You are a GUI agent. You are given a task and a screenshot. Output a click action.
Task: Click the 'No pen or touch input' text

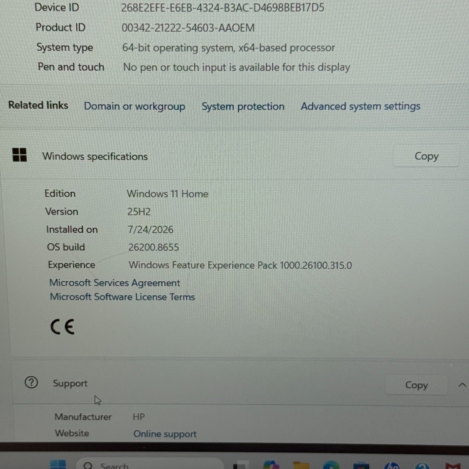click(x=236, y=67)
